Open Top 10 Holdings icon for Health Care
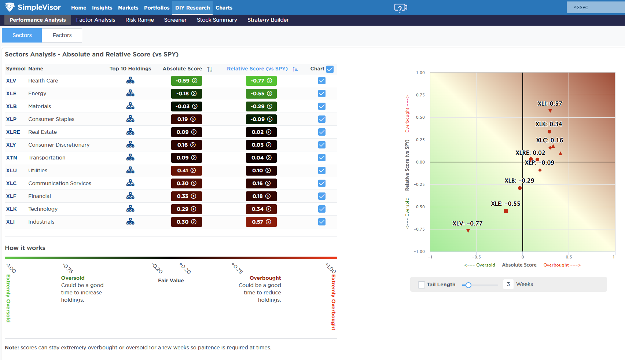Image resolution: width=625 pixels, height=360 pixels. pos(130,81)
